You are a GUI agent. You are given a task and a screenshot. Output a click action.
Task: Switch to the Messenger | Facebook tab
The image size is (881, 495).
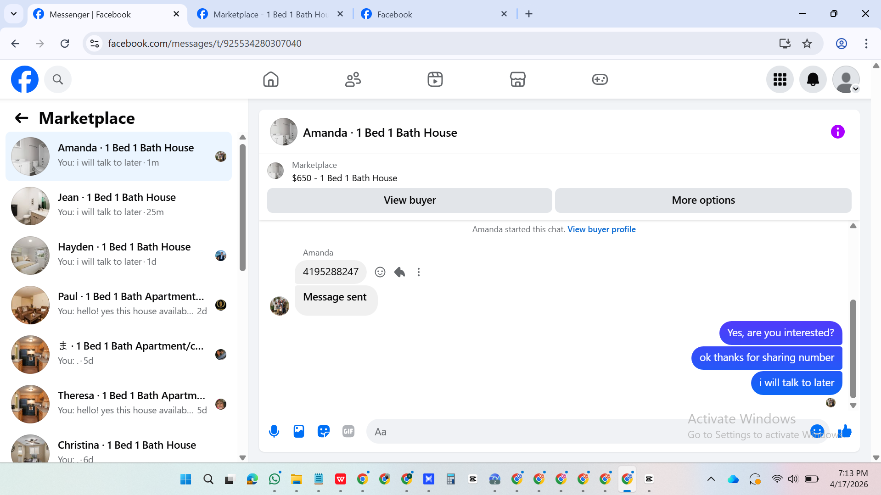coord(107,14)
